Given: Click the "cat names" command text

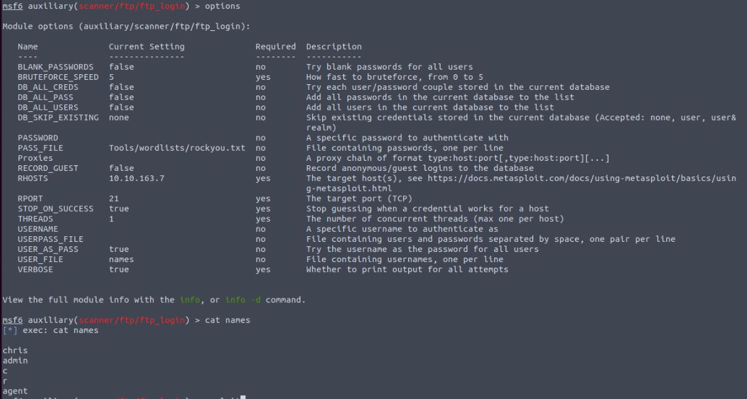Looking at the screenshot, I should [x=228, y=320].
